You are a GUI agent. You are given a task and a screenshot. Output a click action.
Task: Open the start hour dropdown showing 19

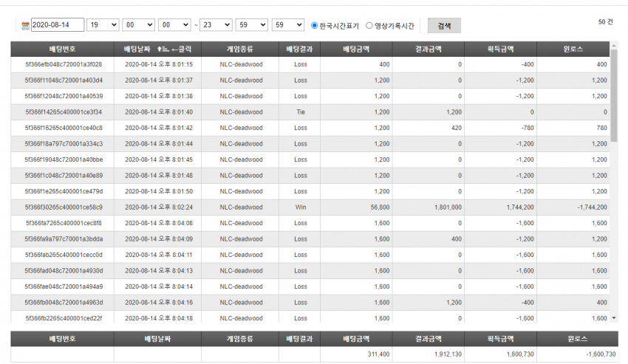[x=103, y=25]
